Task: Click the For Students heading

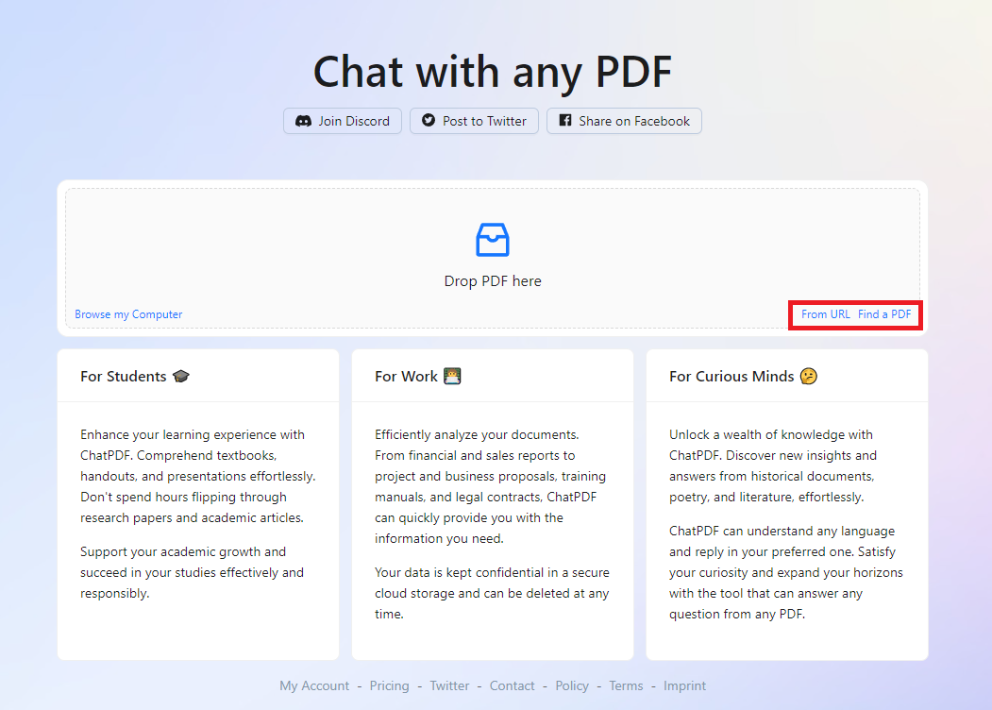Action: pos(124,377)
